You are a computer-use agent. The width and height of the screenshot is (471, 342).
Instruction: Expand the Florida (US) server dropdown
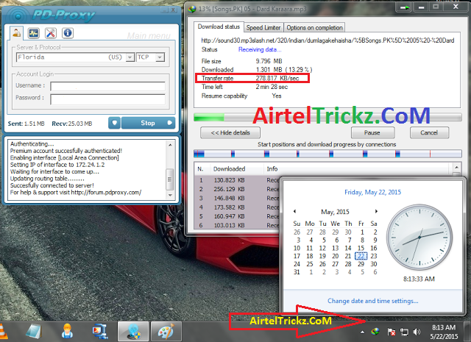click(130, 57)
